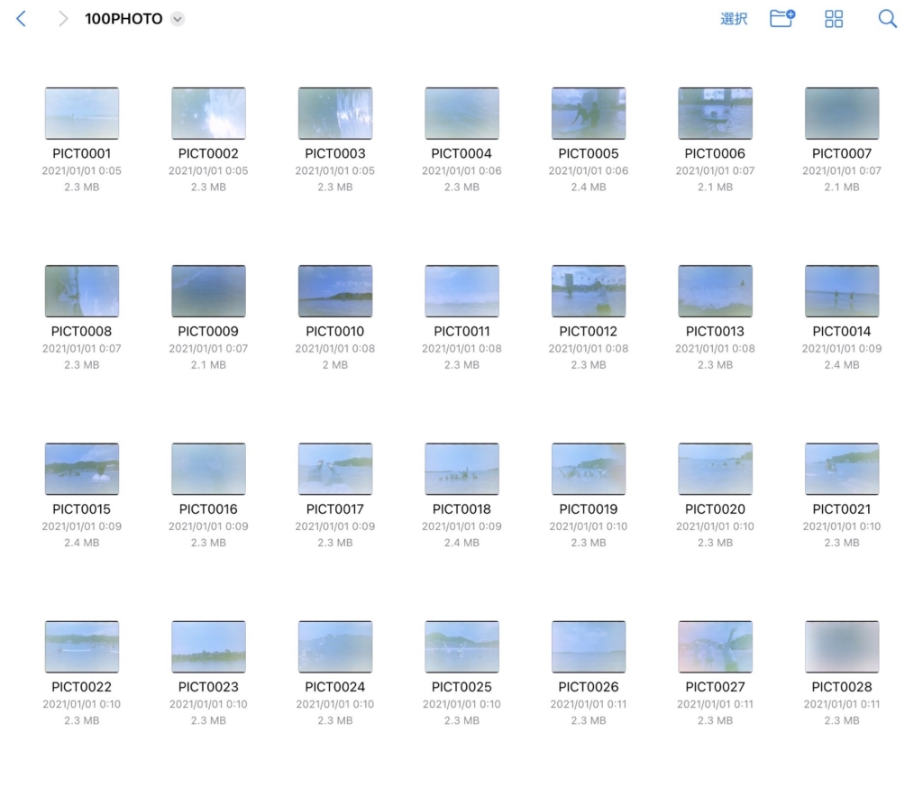Viewport: 923px width, 796px height.
Task: Select the file name text PICT0004
Action: (461, 153)
